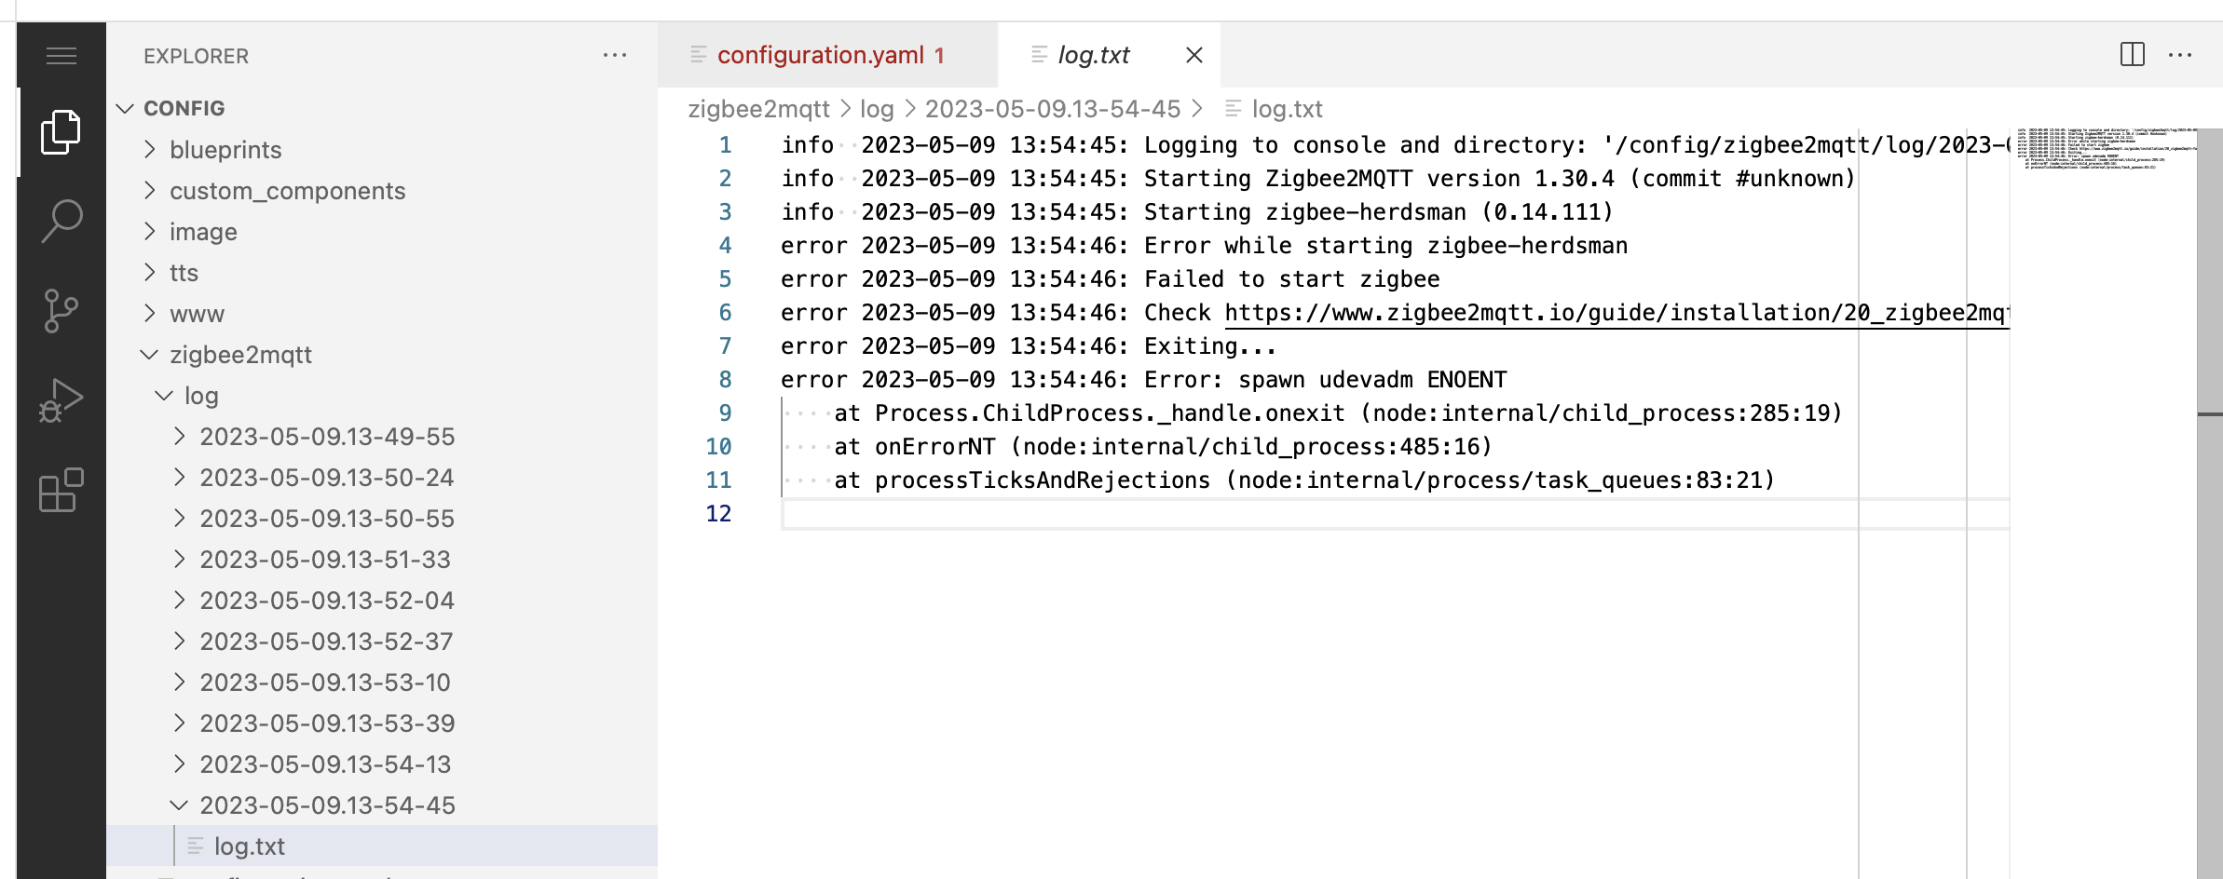Open the zigbee2mqtt.io guide link
The image size is (2223, 879).
(x=1616, y=313)
